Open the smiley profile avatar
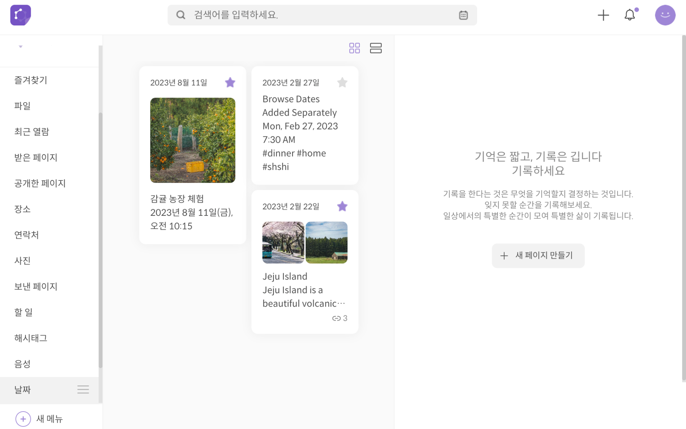The height and width of the screenshot is (429, 686). click(x=665, y=15)
